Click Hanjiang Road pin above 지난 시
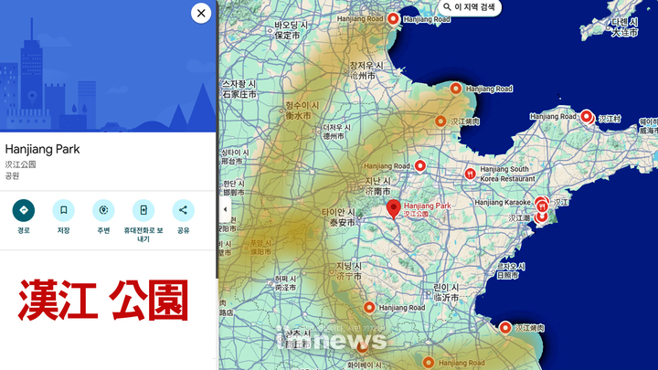Viewport: 658px width, 370px height. [420, 166]
